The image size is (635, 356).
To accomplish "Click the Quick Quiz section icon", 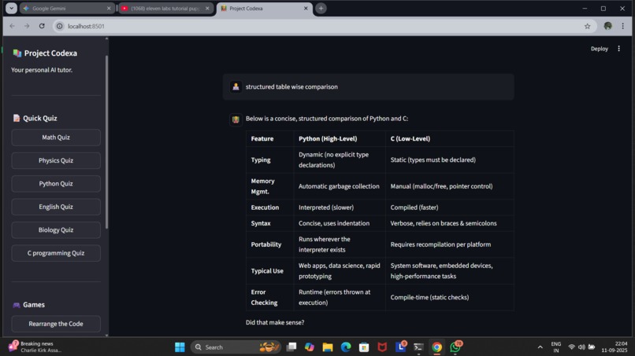I will point(17,118).
